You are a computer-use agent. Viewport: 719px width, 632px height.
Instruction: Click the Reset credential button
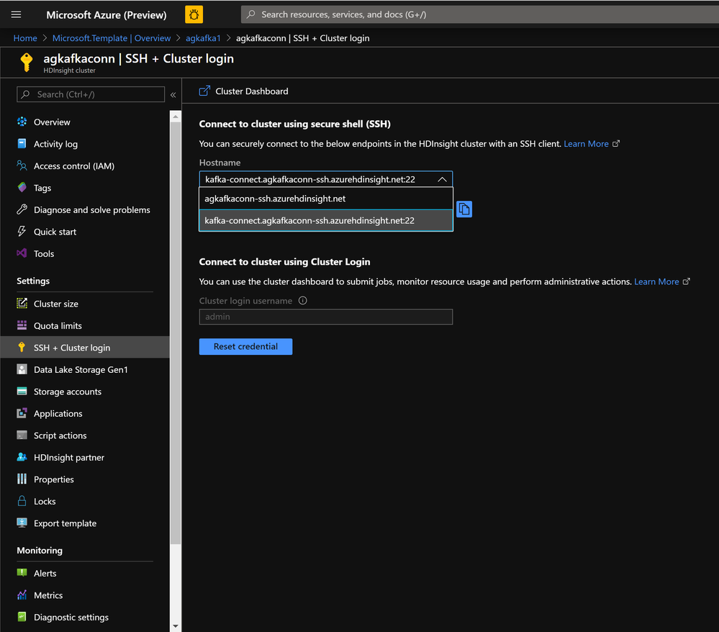click(x=245, y=347)
